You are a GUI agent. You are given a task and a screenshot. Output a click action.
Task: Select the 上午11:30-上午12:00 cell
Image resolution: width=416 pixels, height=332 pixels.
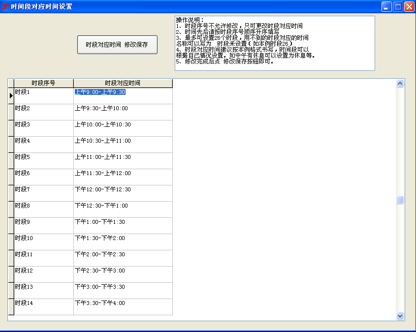point(123,177)
